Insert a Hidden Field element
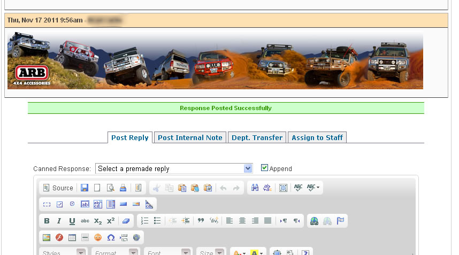 pos(149,204)
